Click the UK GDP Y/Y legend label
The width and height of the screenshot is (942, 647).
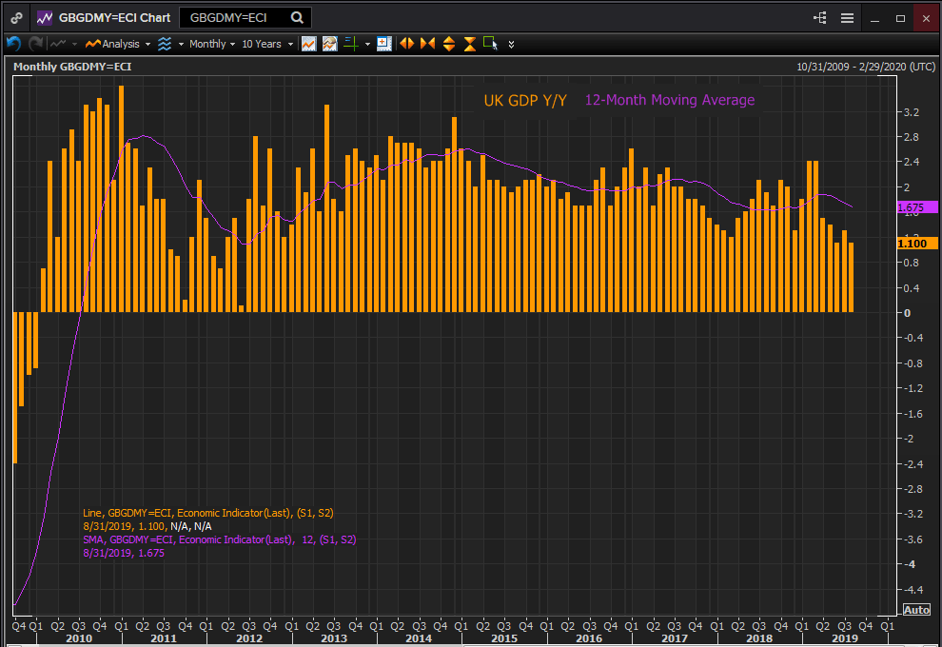525,100
